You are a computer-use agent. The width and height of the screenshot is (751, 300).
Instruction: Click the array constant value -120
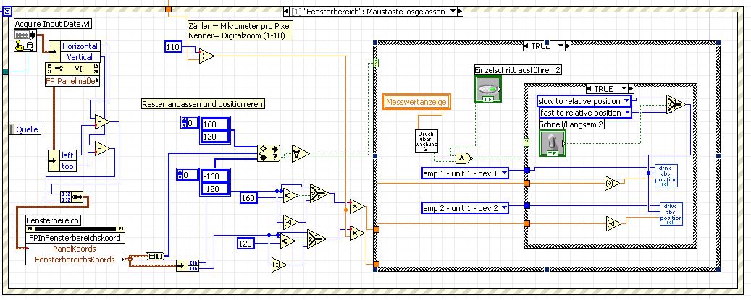tap(216, 188)
